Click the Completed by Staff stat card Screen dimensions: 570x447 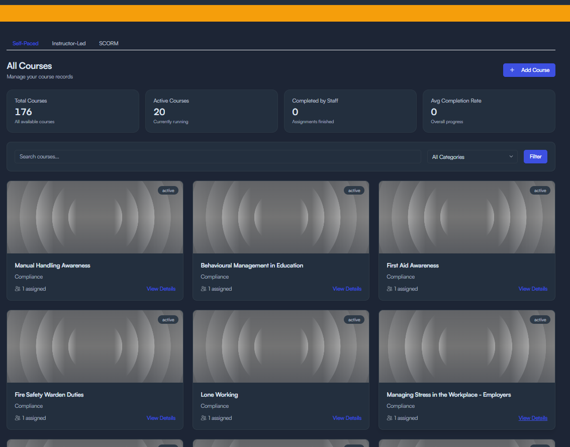350,111
